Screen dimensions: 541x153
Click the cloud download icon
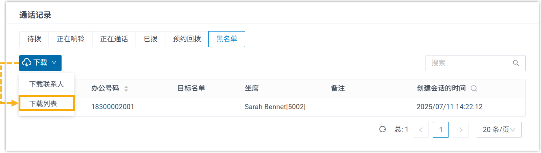pos(27,63)
